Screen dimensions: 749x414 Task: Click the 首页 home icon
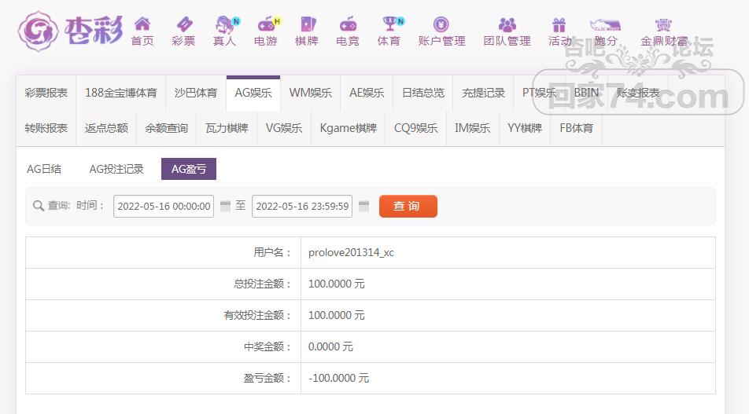142,25
